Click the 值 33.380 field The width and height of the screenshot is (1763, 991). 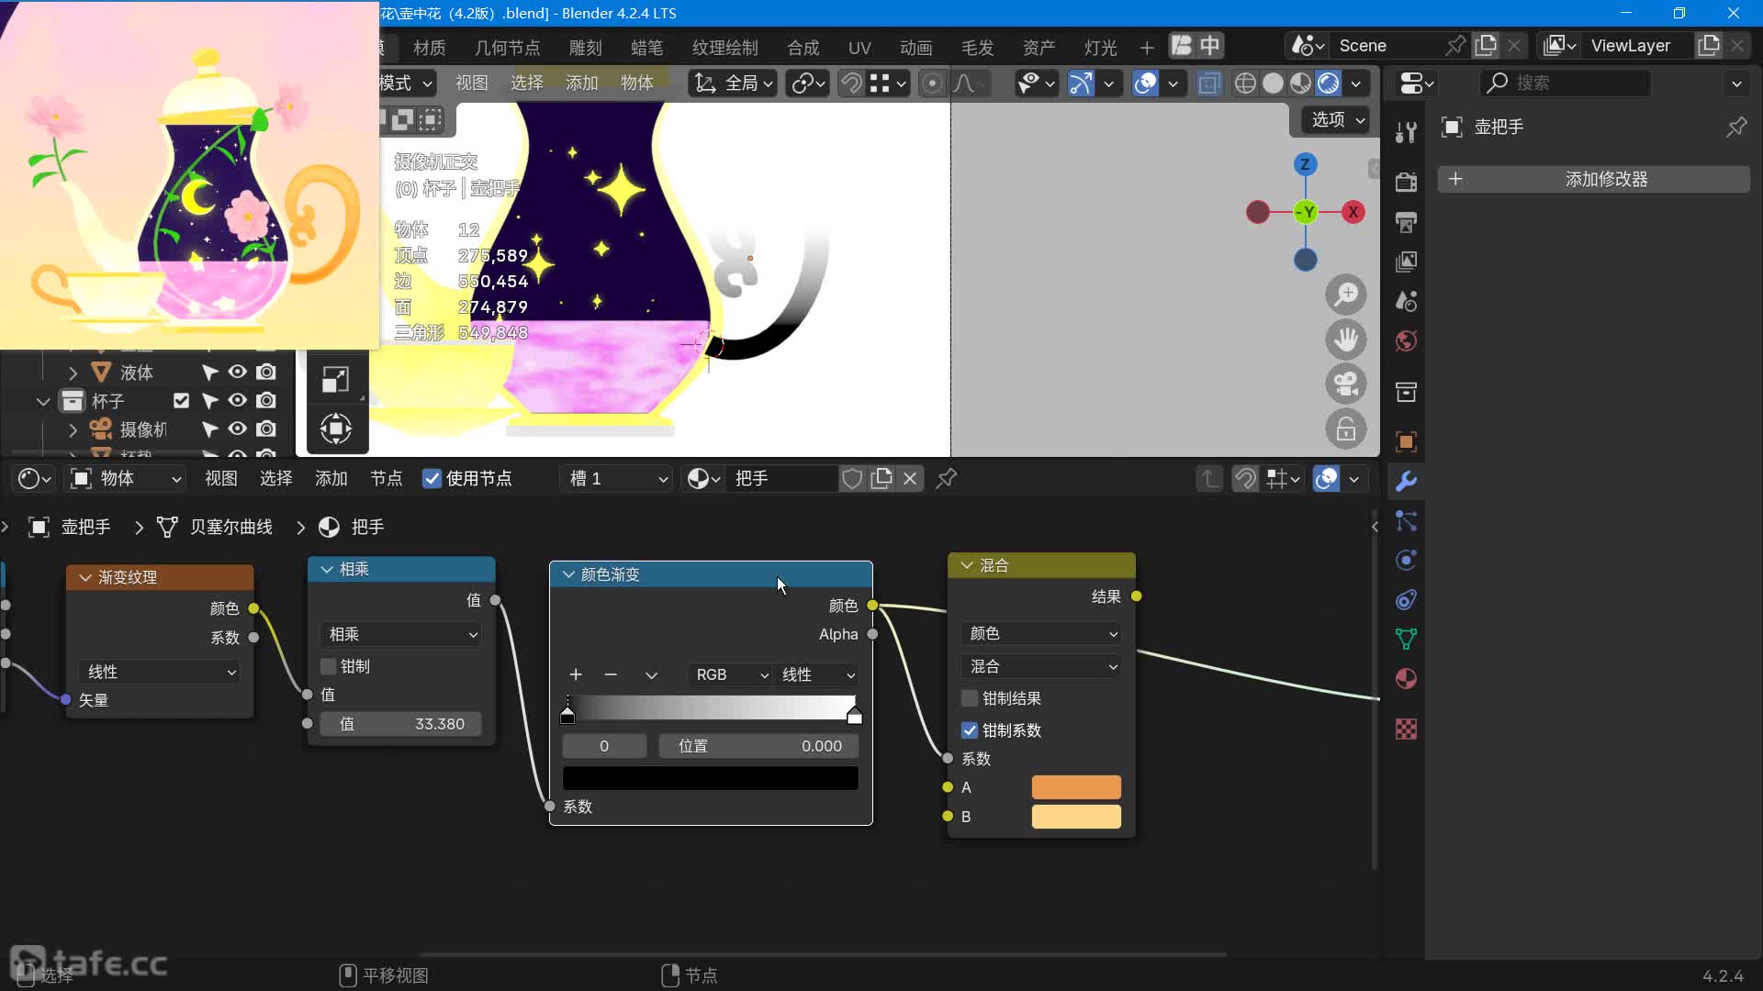[401, 724]
